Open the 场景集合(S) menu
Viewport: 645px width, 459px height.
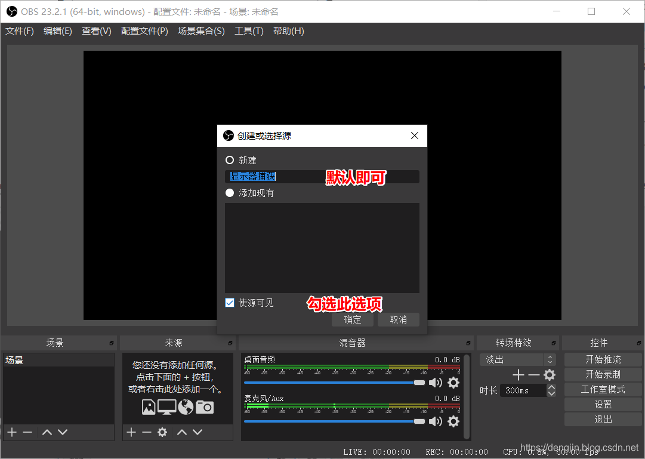coord(201,31)
